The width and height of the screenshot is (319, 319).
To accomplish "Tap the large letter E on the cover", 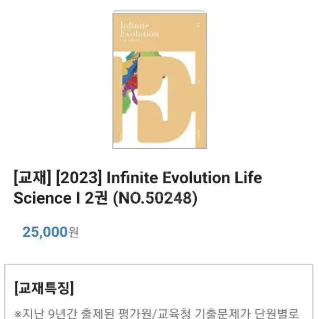I will tap(165, 100).
